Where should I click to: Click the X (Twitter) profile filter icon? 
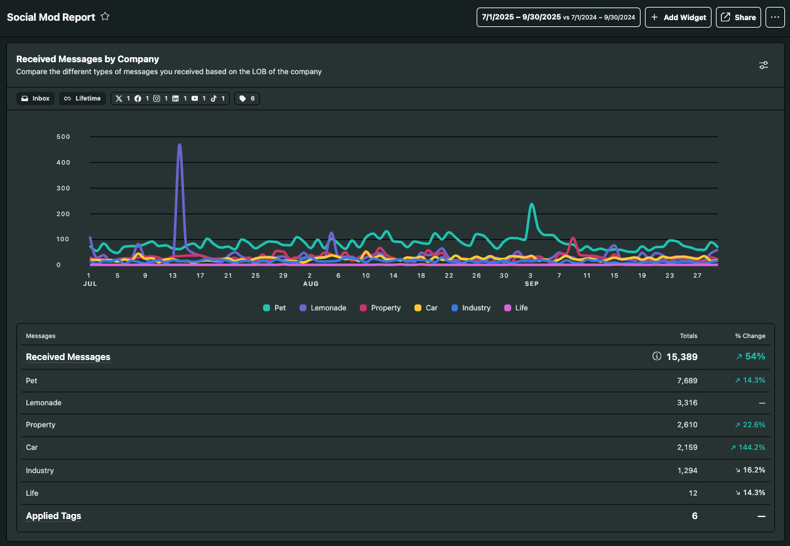click(119, 99)
